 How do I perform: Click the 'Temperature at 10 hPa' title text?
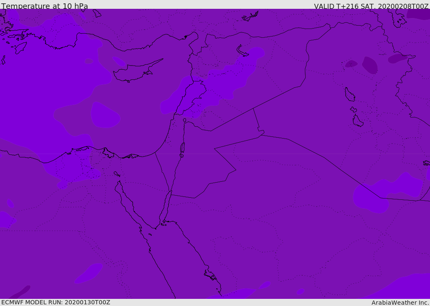[45, 6]
